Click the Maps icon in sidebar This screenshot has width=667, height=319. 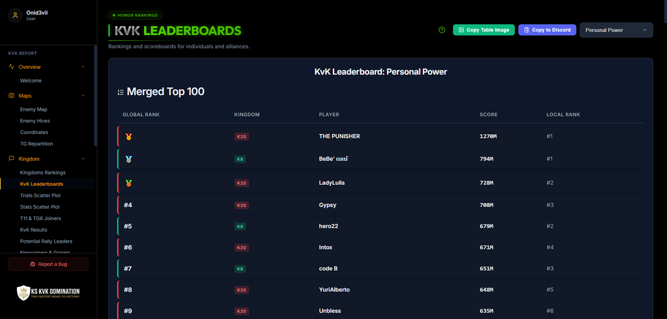click(12, 96)
